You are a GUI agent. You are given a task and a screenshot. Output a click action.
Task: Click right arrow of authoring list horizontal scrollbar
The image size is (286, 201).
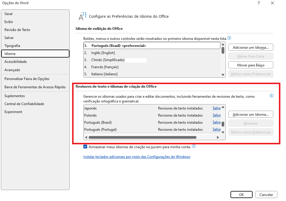coord(218,138)
